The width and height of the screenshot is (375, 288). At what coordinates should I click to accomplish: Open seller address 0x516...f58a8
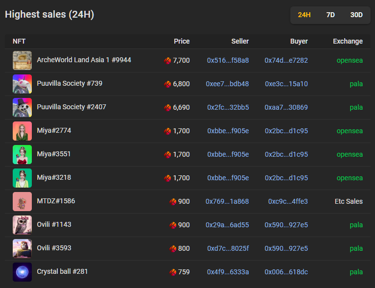coord(228,60)
